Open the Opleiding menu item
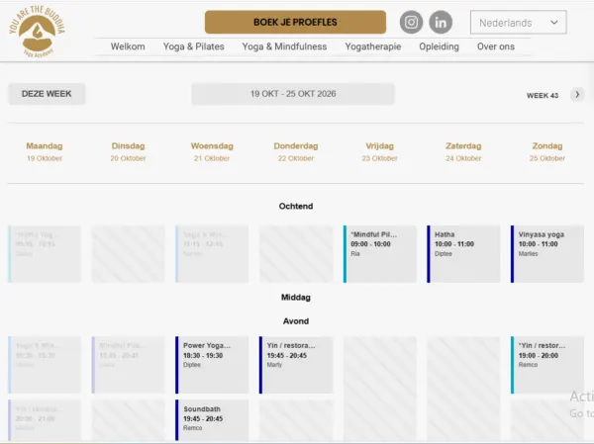 pyautogui.click(x=439, y=46)
